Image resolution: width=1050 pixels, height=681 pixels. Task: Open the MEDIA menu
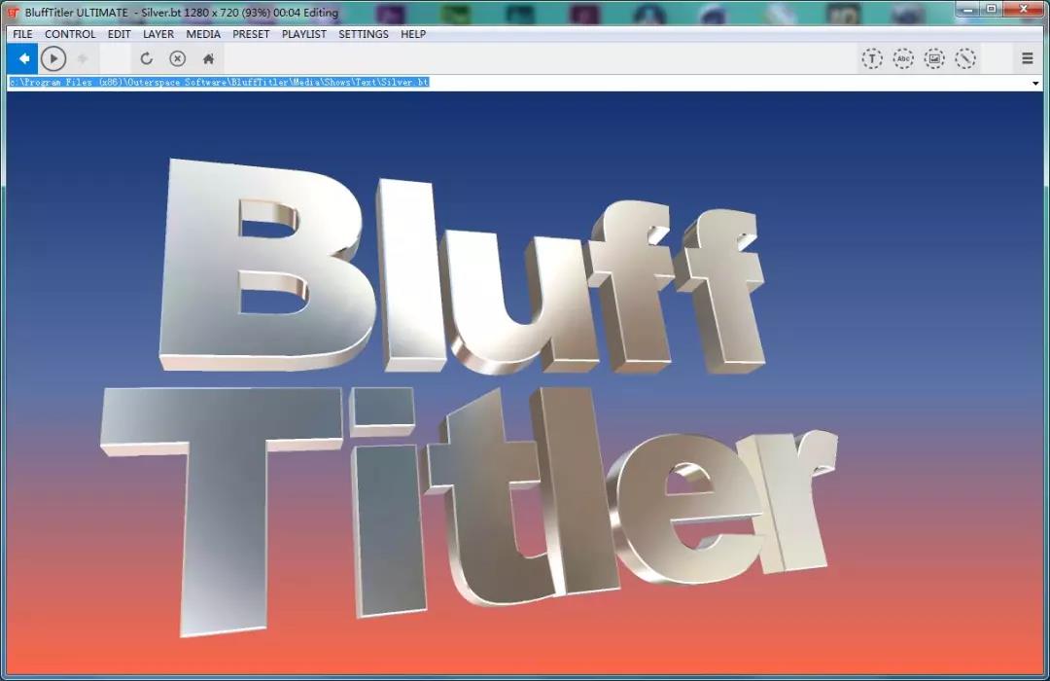(x=203, y=34)
